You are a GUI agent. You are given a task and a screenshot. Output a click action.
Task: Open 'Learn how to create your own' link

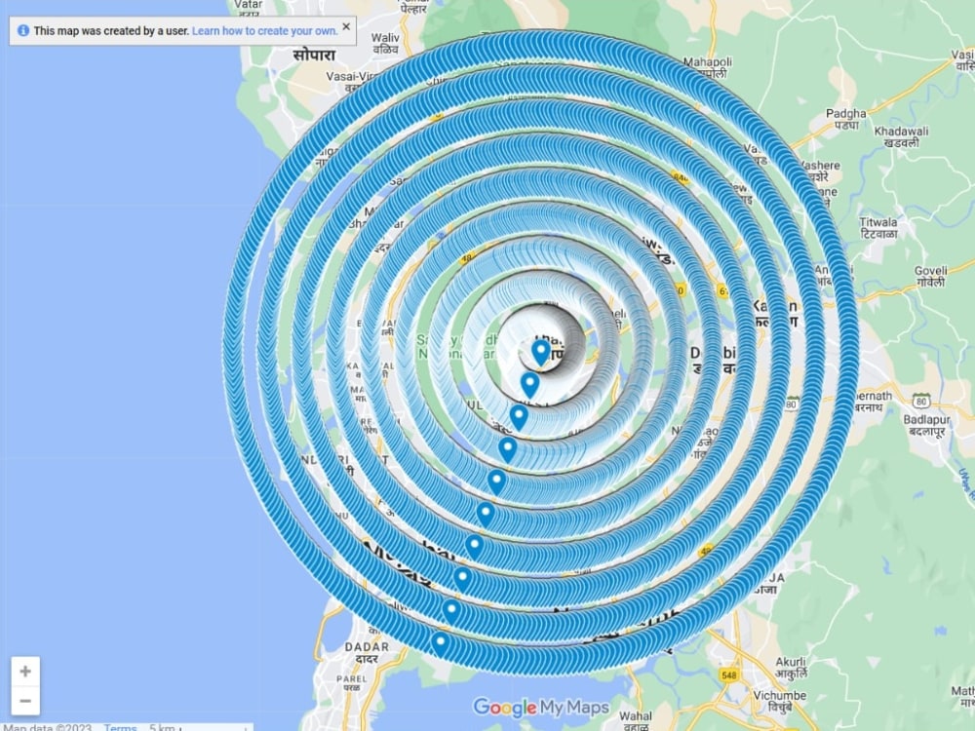click(265, 30)
